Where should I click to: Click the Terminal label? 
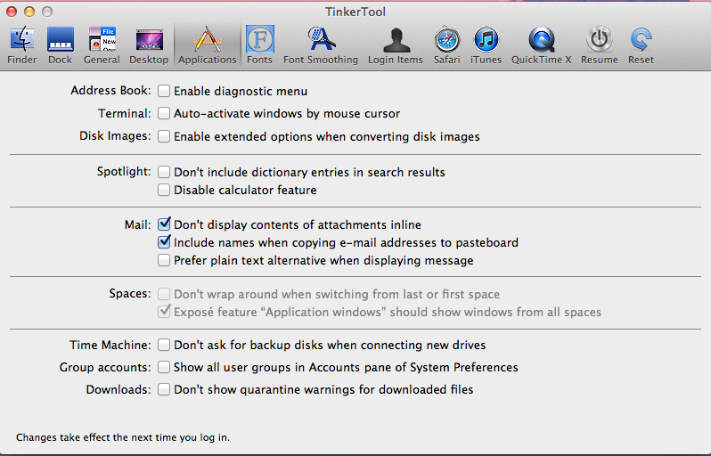pyautogui.click(x=125, y=113)
